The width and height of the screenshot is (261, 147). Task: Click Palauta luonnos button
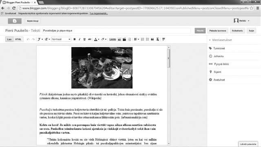[218, 31]
